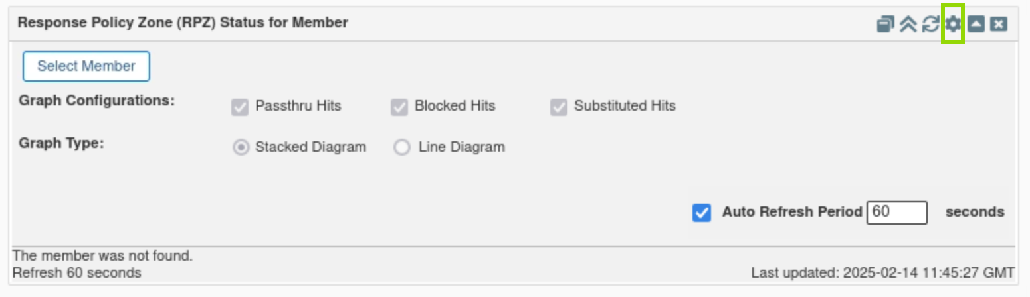Click the 'Refresh 60 seconds' status text
The height and width of the screenshot is (297, 1030).
(x=76, y=272)
